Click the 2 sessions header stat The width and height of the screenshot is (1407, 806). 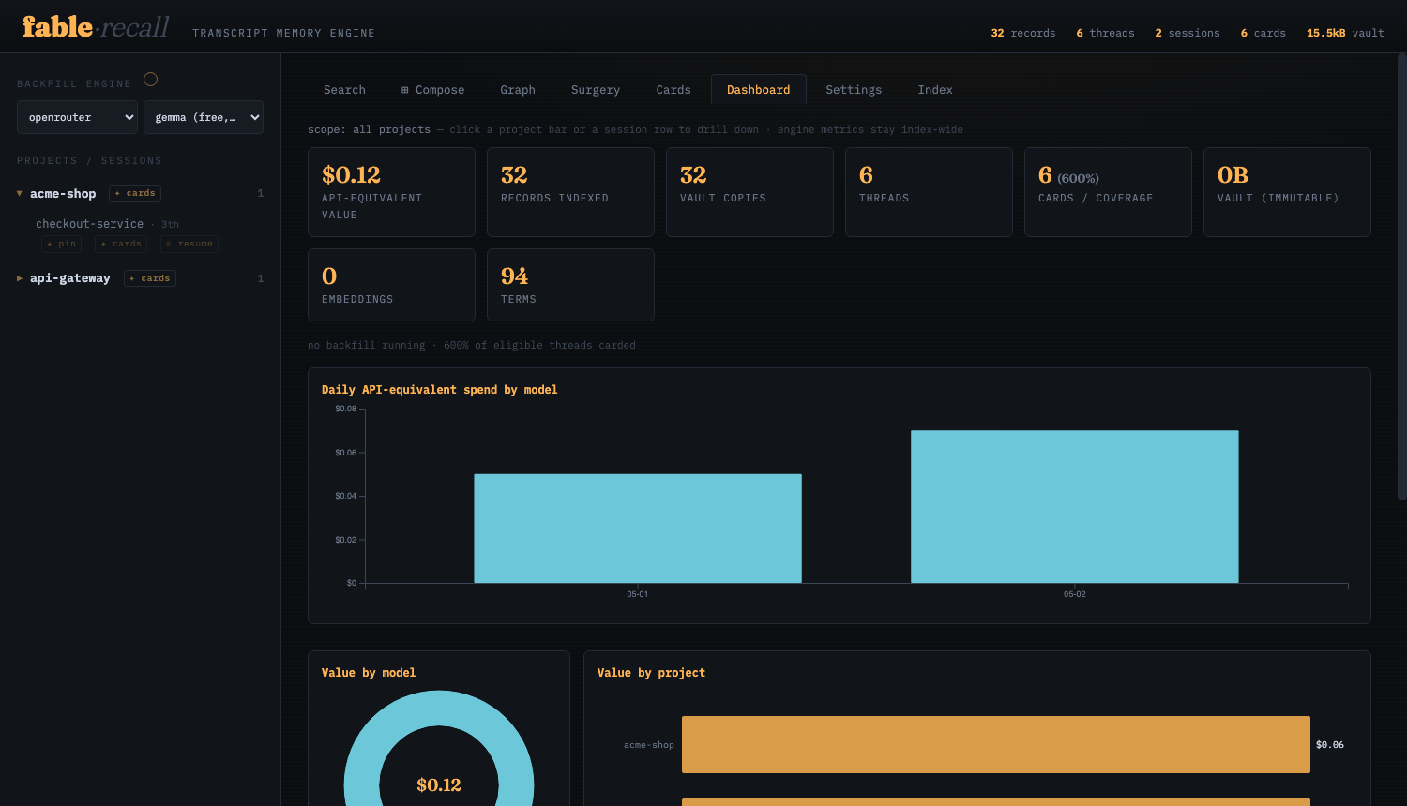1188,33
